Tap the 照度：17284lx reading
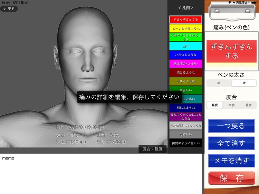The image size is (259, 194). (x=112, y=142)
